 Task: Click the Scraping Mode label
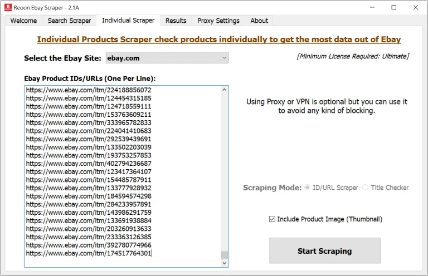[272, 188]
